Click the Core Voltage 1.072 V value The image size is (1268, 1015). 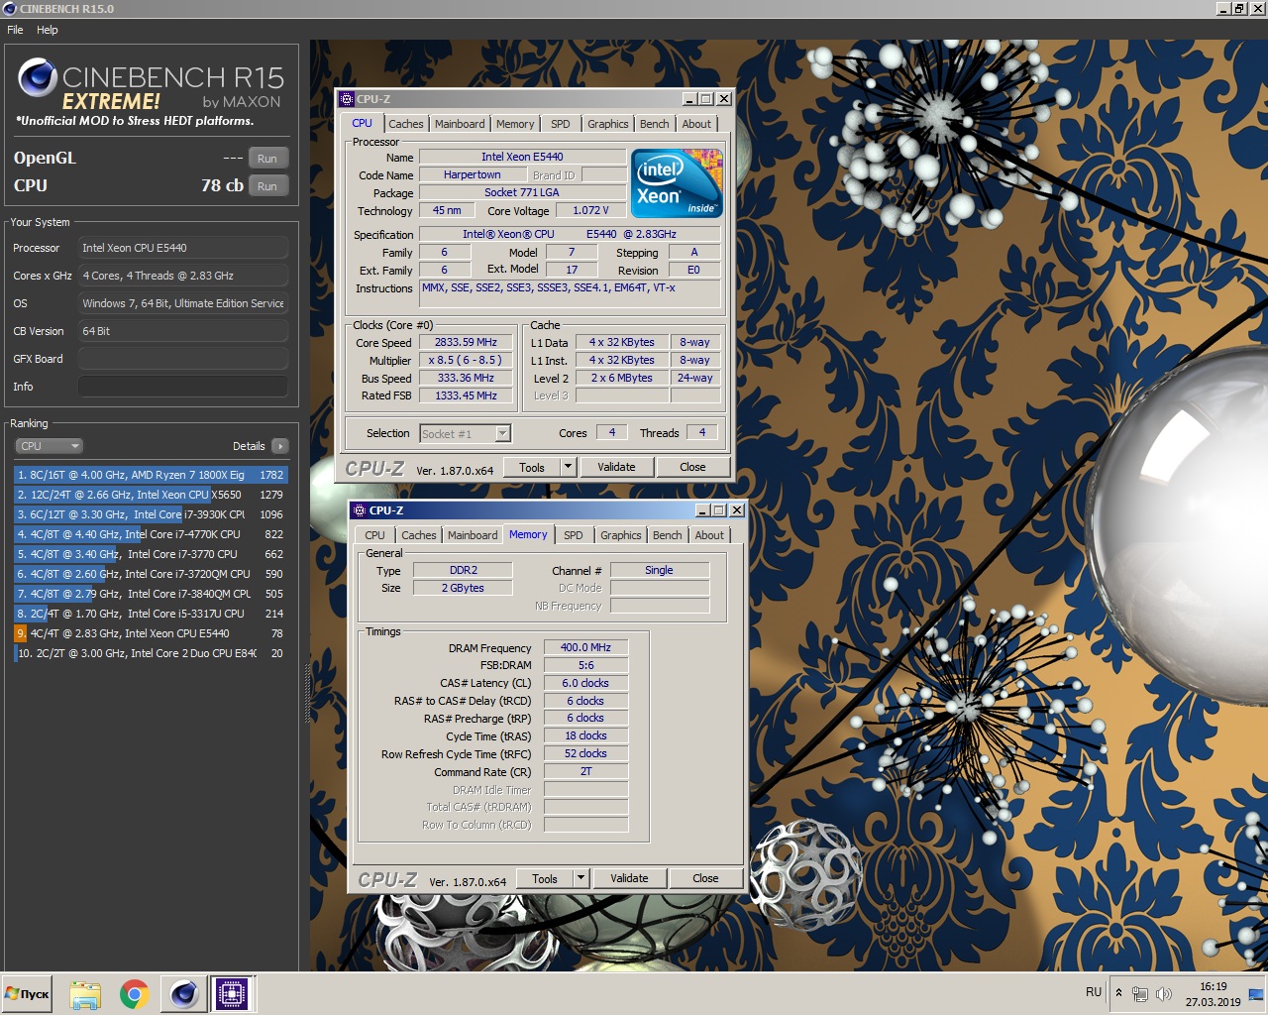pyautogui.click(x=590, y=210)
